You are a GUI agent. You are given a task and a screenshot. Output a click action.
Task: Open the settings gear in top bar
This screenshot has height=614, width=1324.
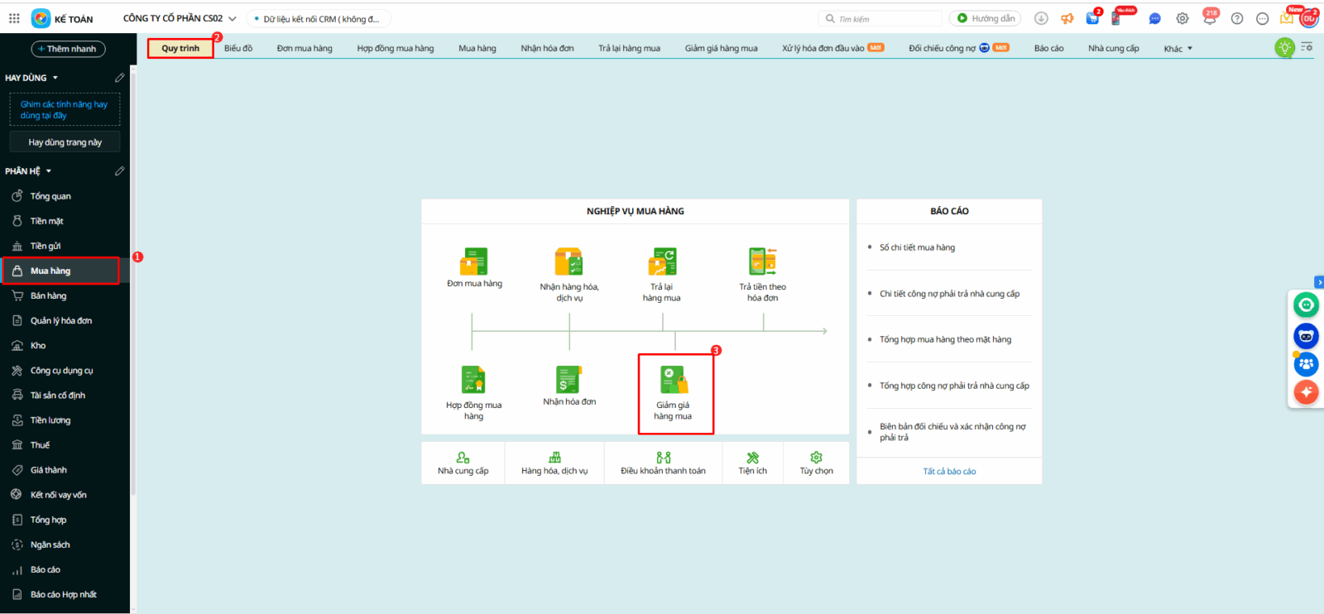[1182, 18]
